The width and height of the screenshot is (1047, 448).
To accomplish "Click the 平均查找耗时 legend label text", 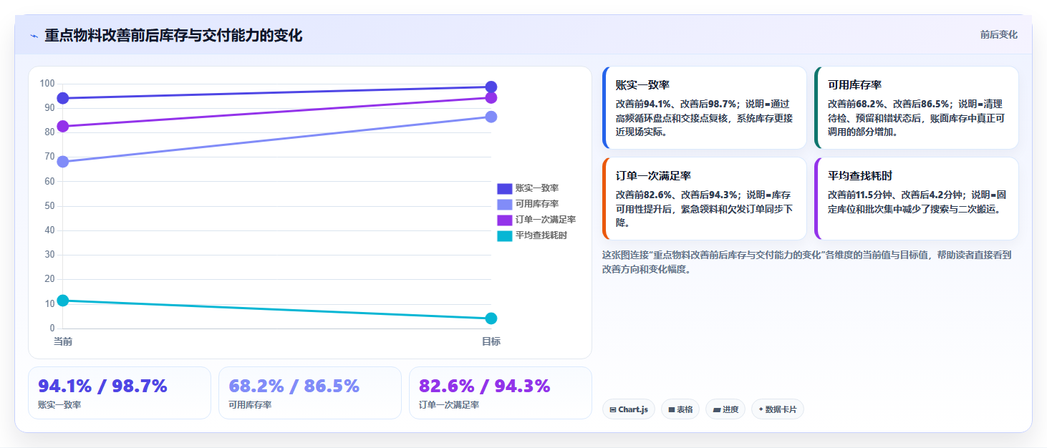I will point(541,235).
